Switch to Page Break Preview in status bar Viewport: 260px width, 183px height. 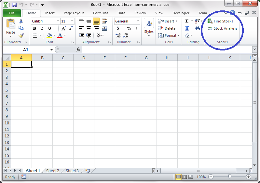[191, 177]
